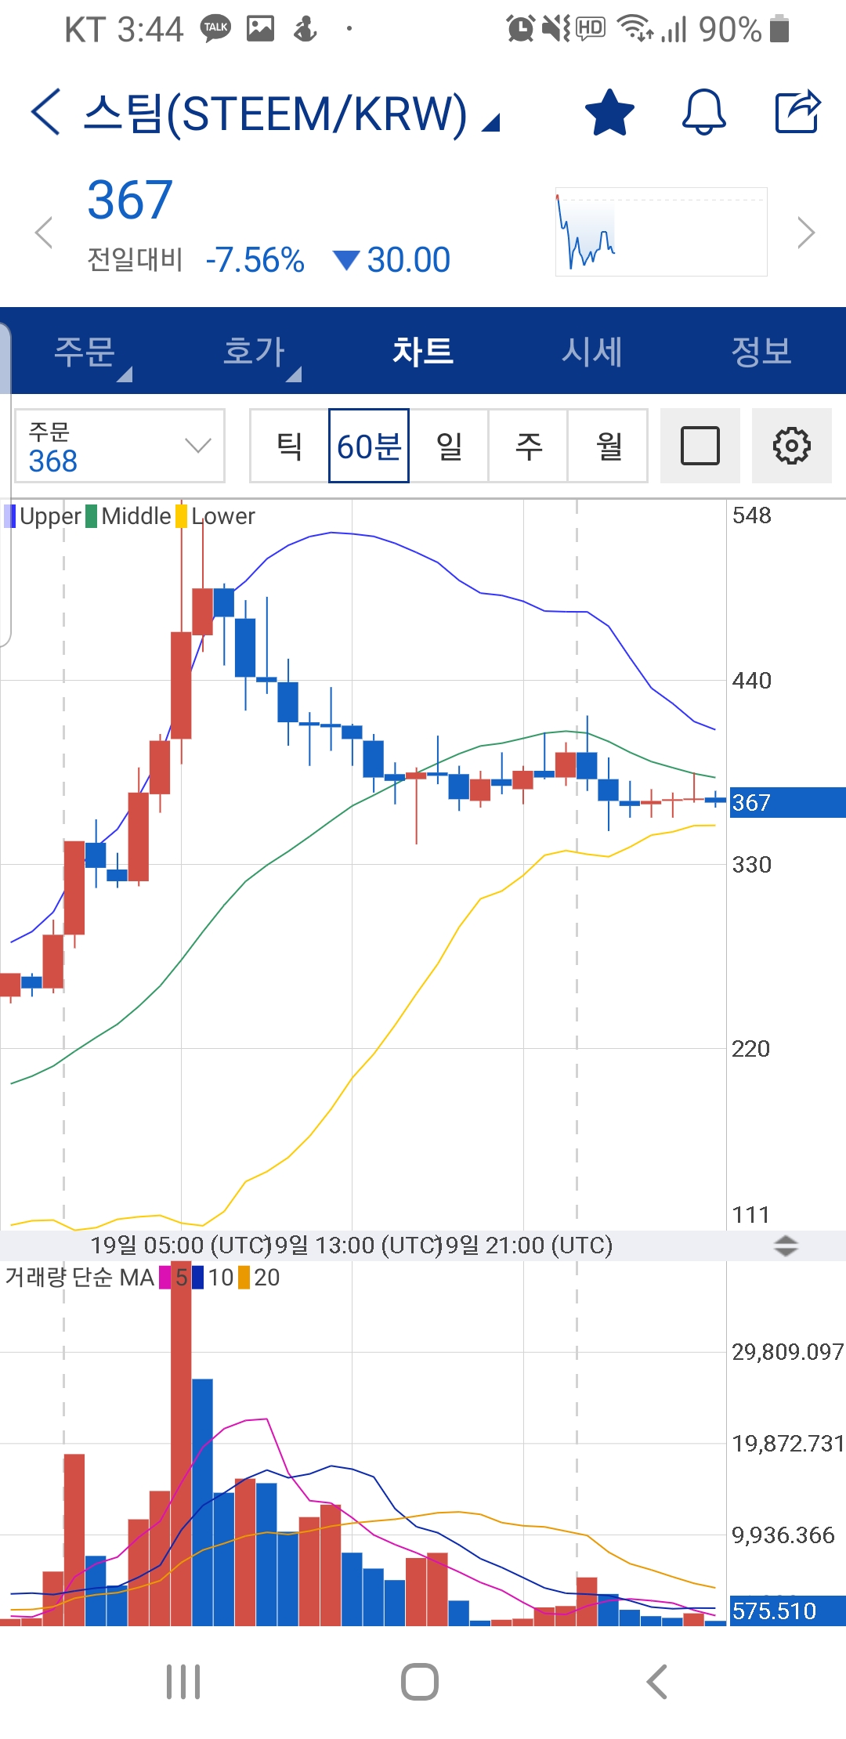Screen dimensions: 846x1739
Task: Click the volume MA 20 legend swatch
Action: coord(244,1278)
